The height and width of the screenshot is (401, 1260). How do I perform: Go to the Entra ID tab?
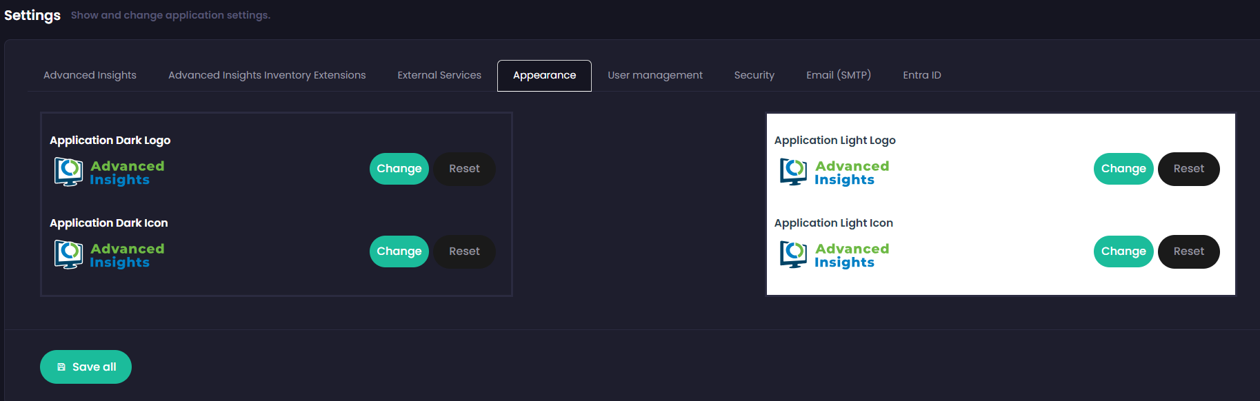(921, 75)
